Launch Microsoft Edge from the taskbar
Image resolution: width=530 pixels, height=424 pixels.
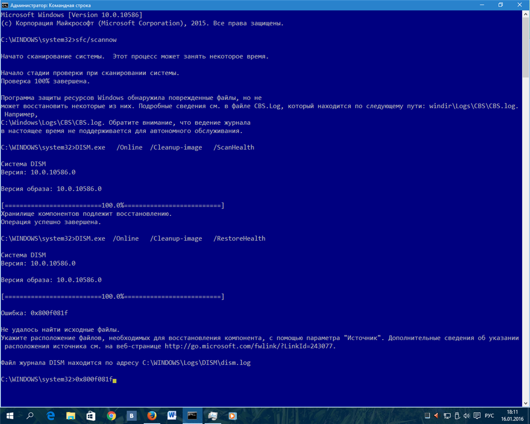(50, 416)
